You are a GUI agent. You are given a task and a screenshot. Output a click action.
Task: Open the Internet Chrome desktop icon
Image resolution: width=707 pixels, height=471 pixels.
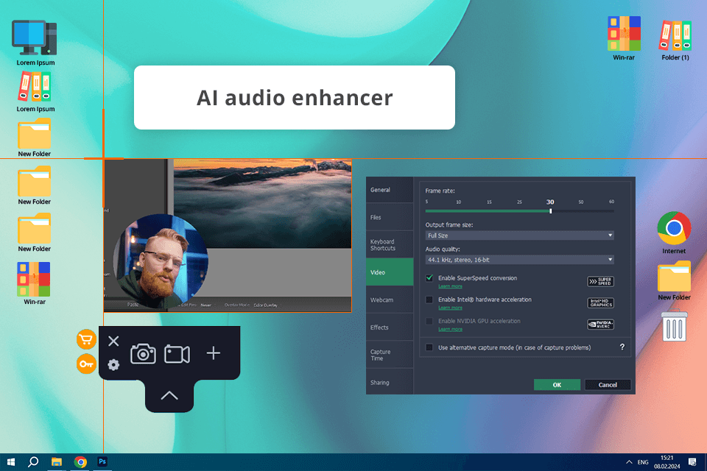tap(674, 233)
